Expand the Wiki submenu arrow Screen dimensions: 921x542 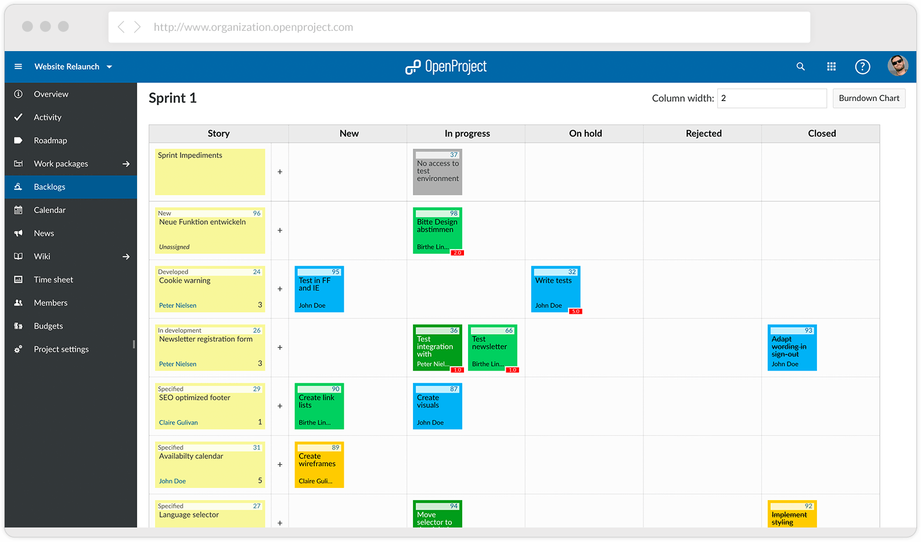(126, 257)
